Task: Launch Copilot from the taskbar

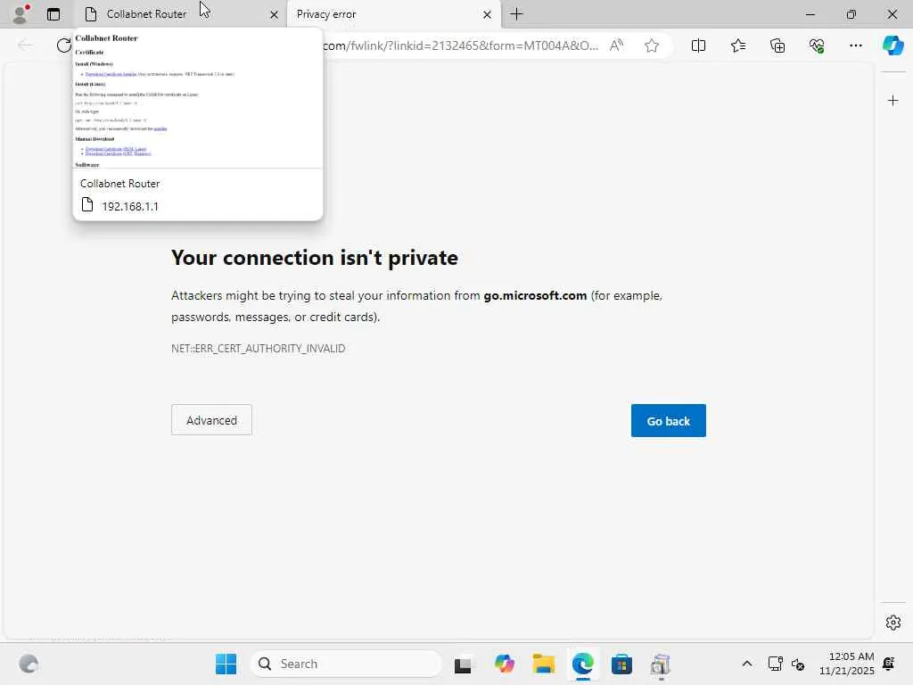Action: pyautogui.click(x=505, y=664)
